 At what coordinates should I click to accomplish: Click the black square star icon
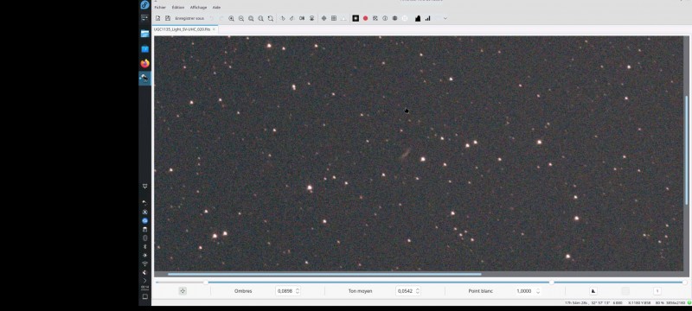click(x=356, y=18)
